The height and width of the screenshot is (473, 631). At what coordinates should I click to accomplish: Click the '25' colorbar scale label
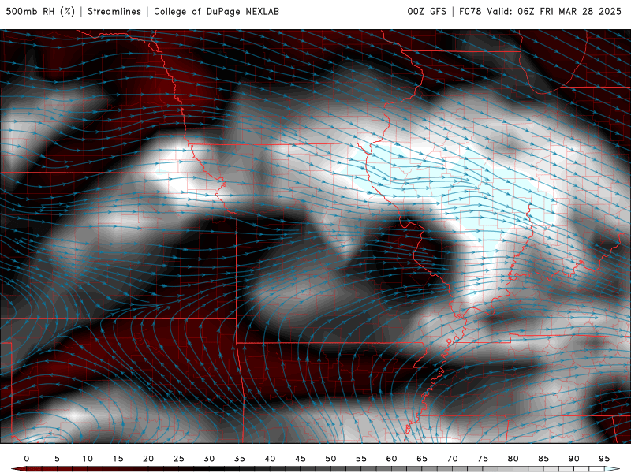tap(179, 459)
